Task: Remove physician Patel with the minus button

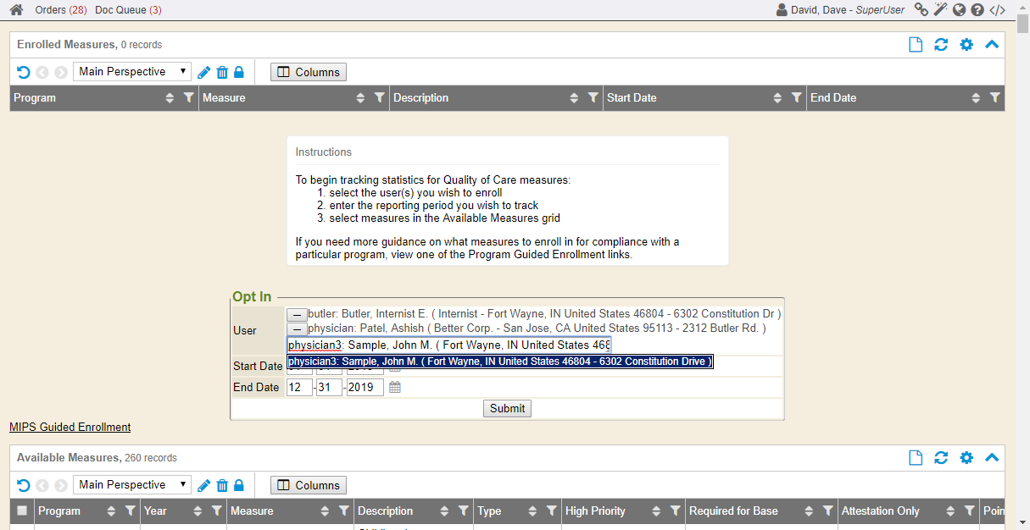Action: 296,328
